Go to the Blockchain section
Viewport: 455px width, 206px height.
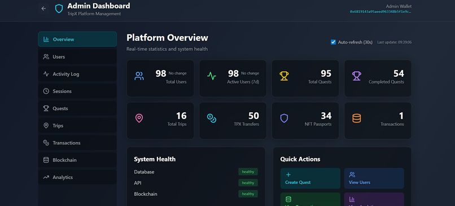[x=77, y=160]
